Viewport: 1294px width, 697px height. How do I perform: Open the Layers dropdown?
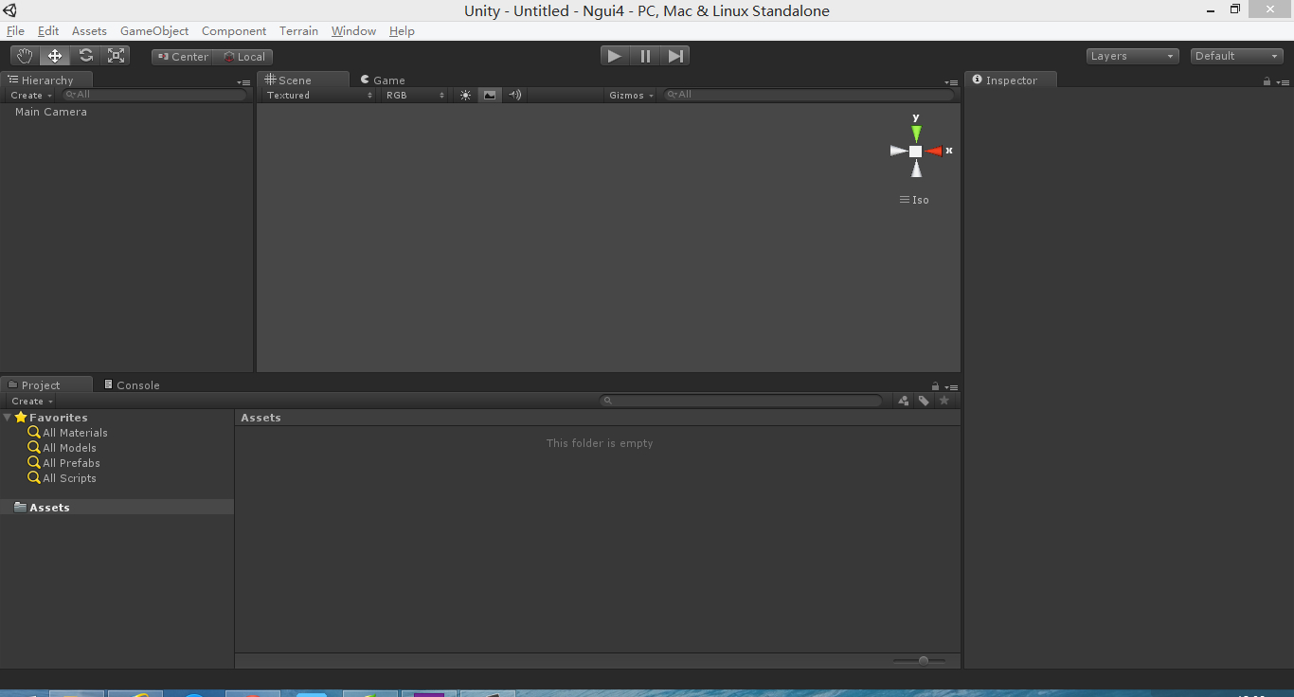[x=1133, y=56]
